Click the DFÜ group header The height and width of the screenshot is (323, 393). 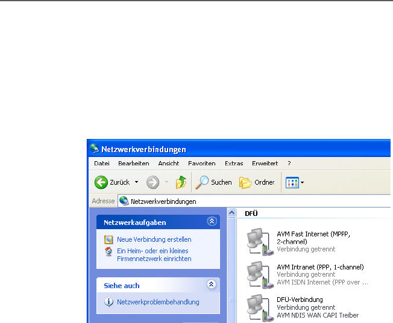click(251, 214)
